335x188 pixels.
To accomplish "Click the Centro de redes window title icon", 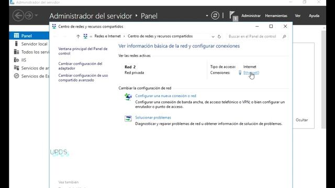I will [54, 27].
